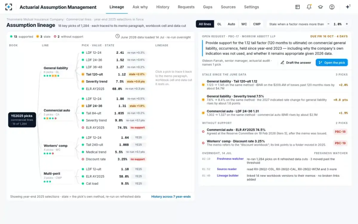This screenshot has height=224, width=358.
Task: Open the Sources tab
Action: pyautogui.click(x=228, y=7)
